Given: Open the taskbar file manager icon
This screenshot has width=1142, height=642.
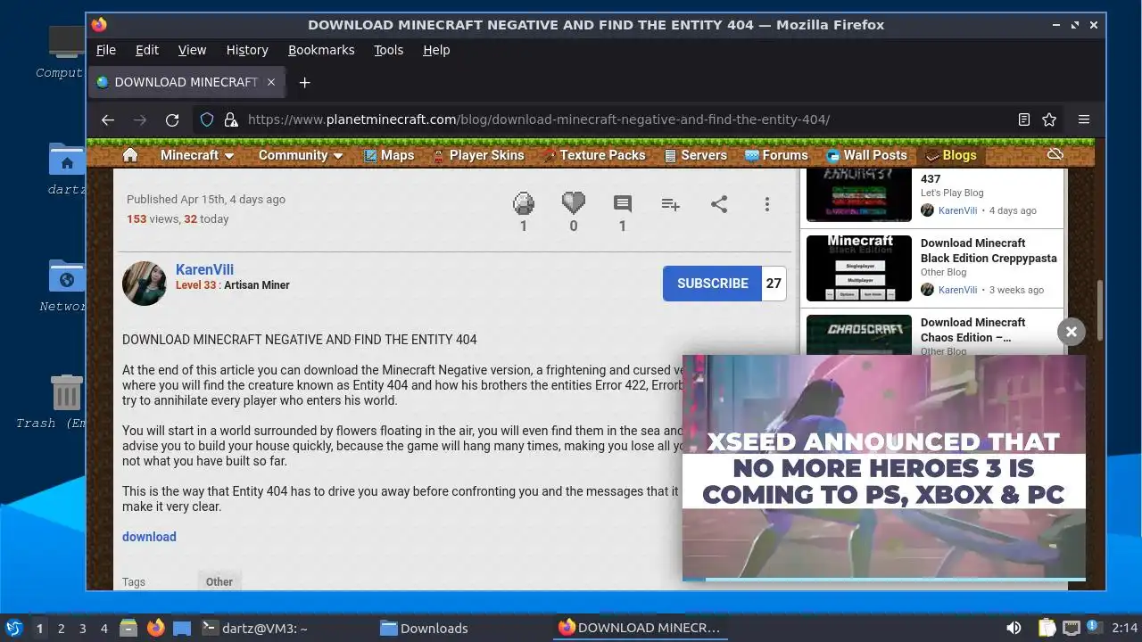Looking at the screenshot, I should click(x=128, y=628).
